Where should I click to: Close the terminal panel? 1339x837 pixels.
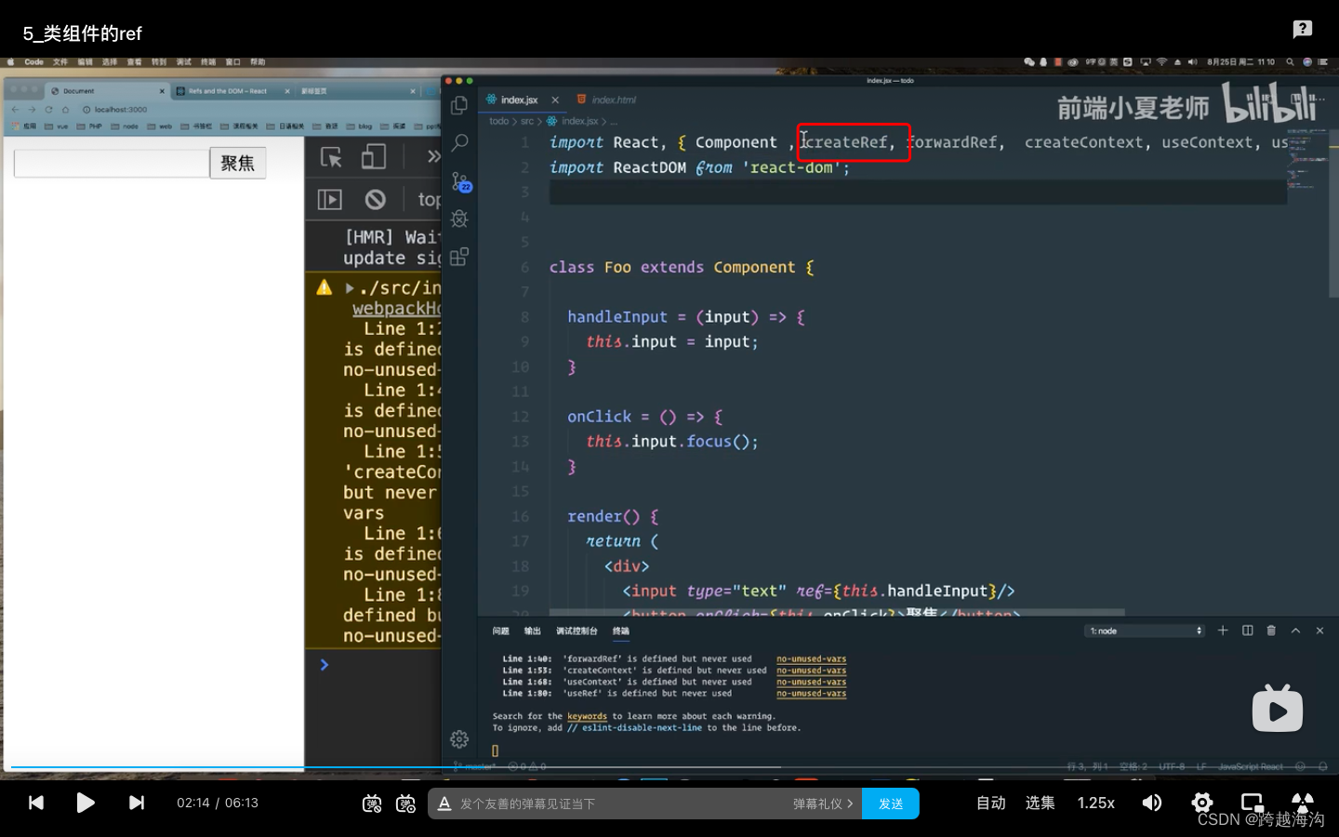1319,631
